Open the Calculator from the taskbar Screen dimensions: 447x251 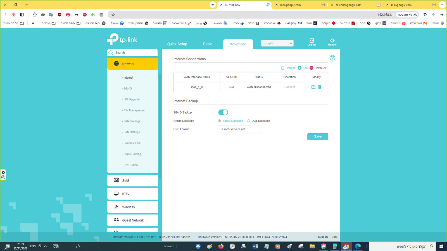(x=335, y=246)
